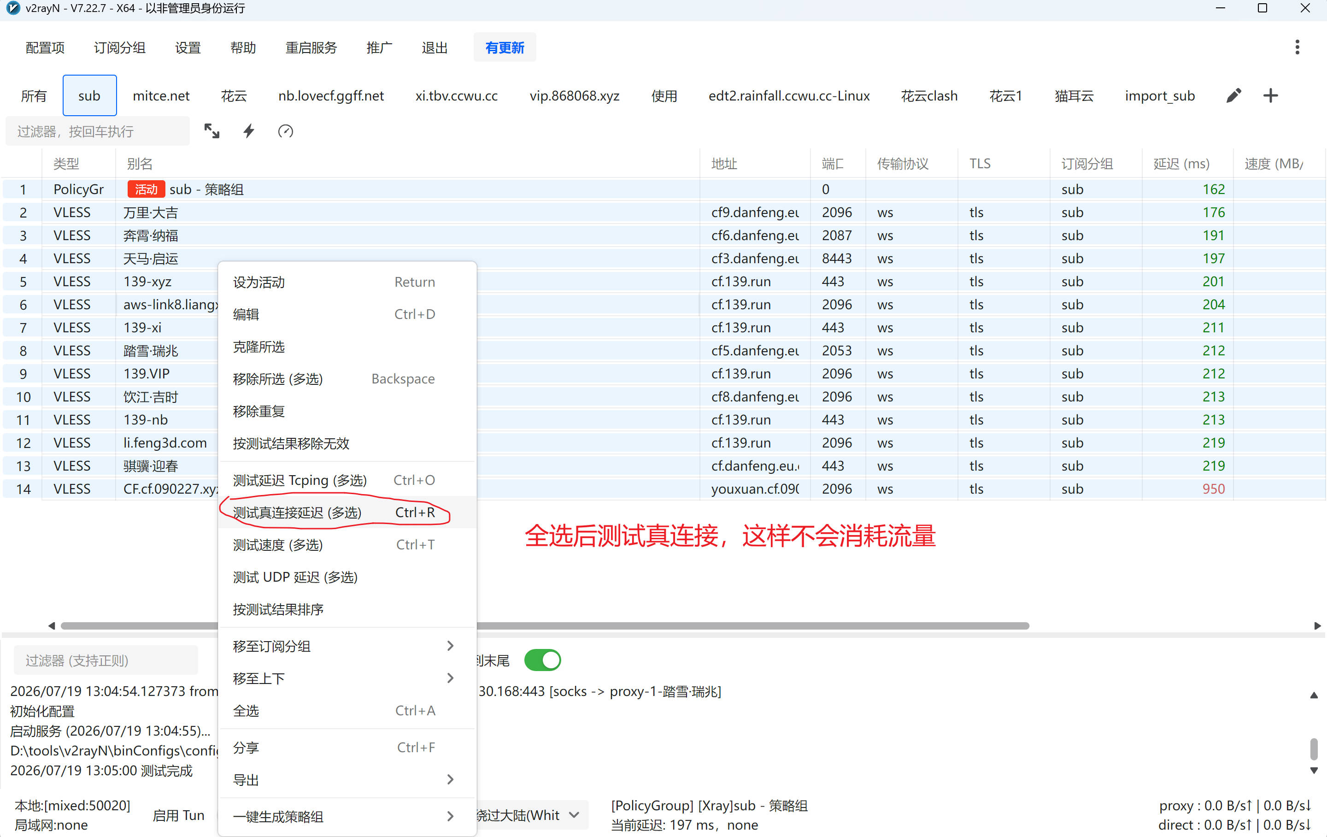The width and height of the screenshot is (1327, 837).
Task: Open the three-dot overflow menu
Action: (1297, 47)
